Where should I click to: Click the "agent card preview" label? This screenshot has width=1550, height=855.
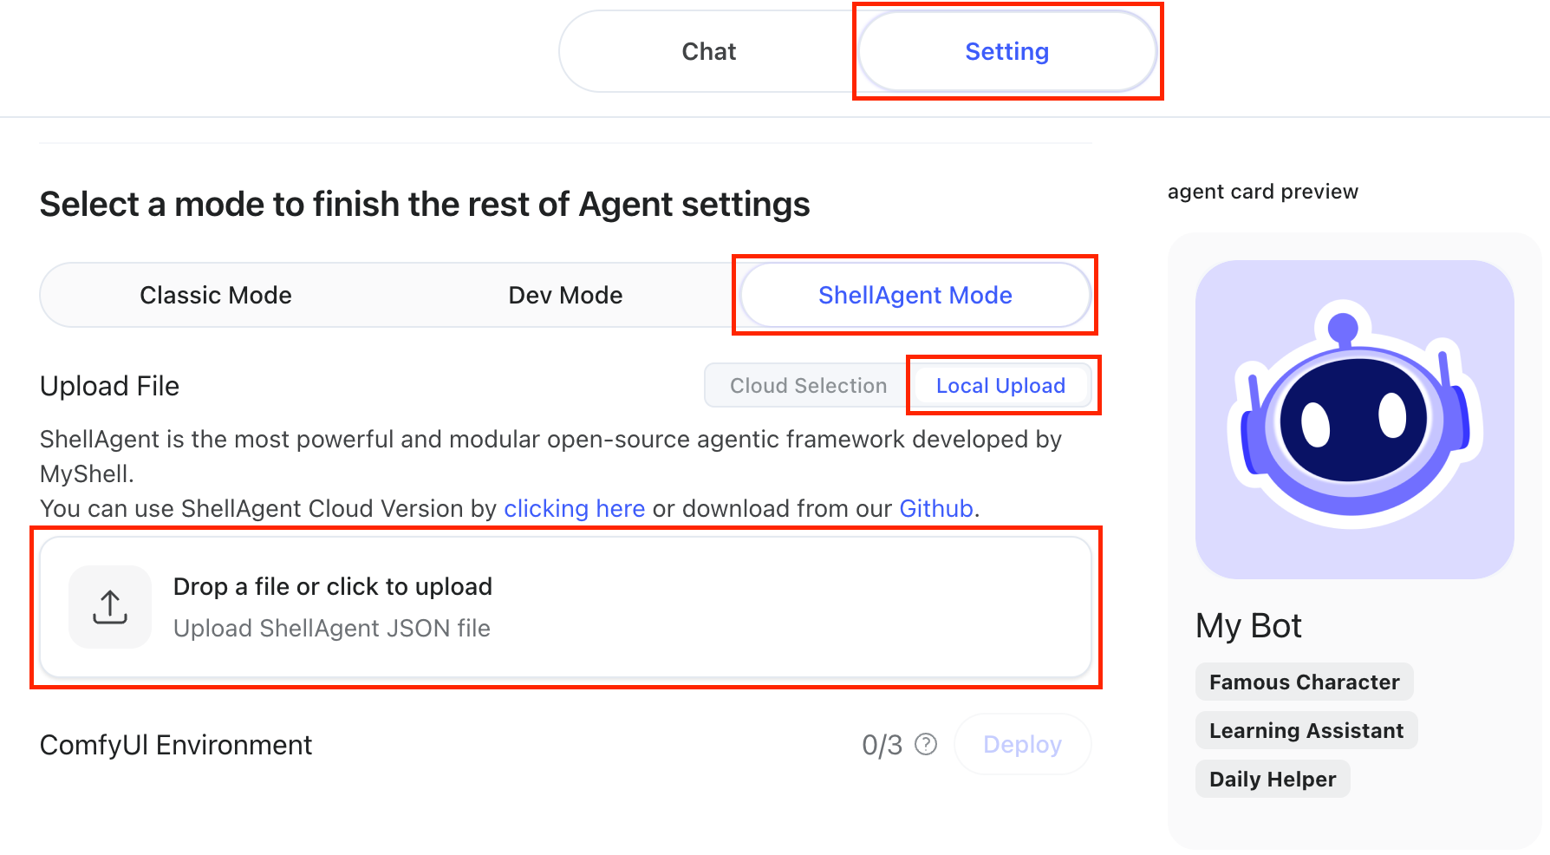tap(1262, 192)
